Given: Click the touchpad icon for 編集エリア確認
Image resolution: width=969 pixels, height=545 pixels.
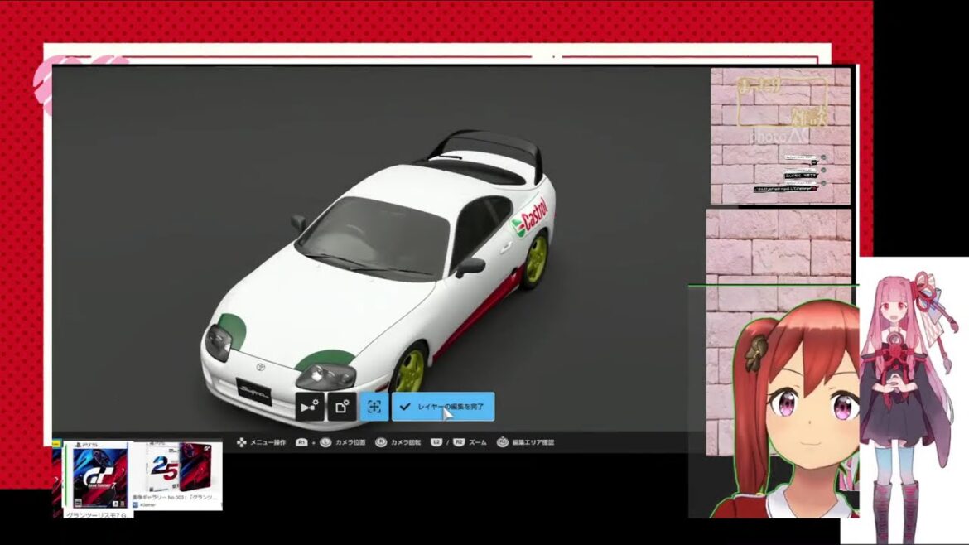Looking at the screenshot, I should coord(502,443).
